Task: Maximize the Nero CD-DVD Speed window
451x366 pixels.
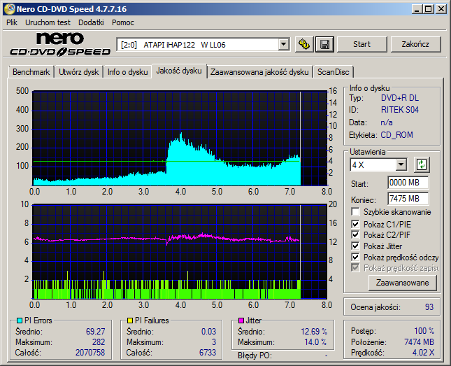Action: click(429, 9)
